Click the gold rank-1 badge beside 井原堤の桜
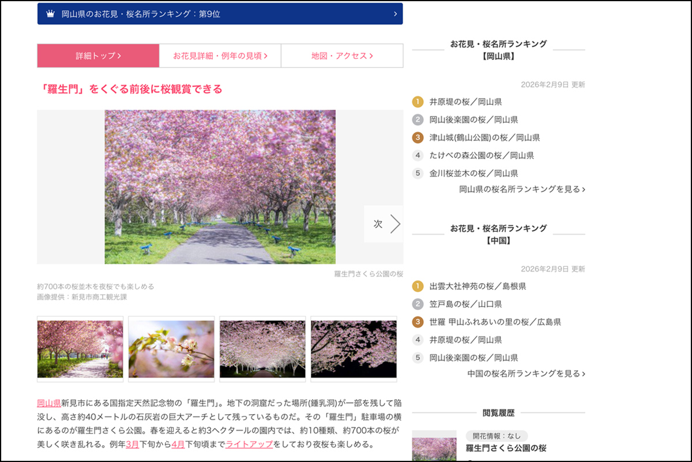The height and width of the screenshot is (462, 692). [x=417, y=102]
